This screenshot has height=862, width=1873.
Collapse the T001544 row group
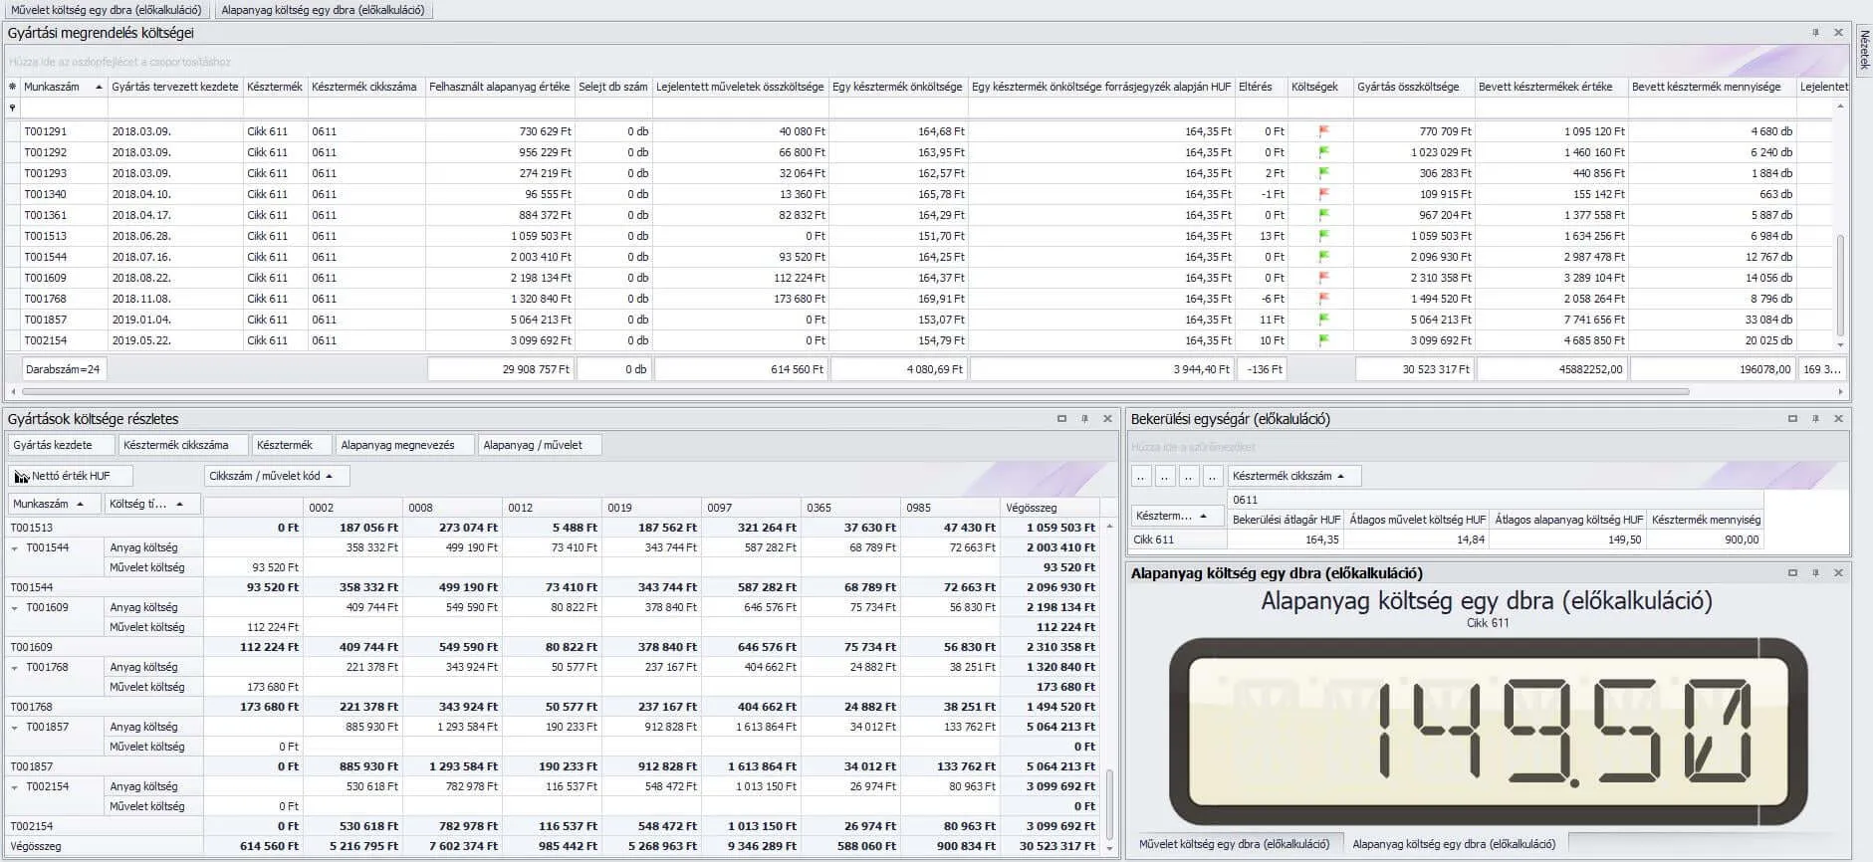click(x=15, y=547)
